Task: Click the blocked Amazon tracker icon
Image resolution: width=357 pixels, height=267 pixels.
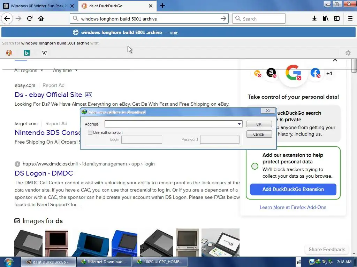Action: coord(271,73)
